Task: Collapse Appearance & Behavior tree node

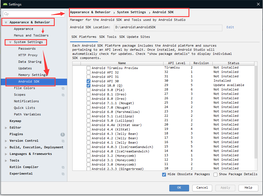Action: [x=6, y=22]
